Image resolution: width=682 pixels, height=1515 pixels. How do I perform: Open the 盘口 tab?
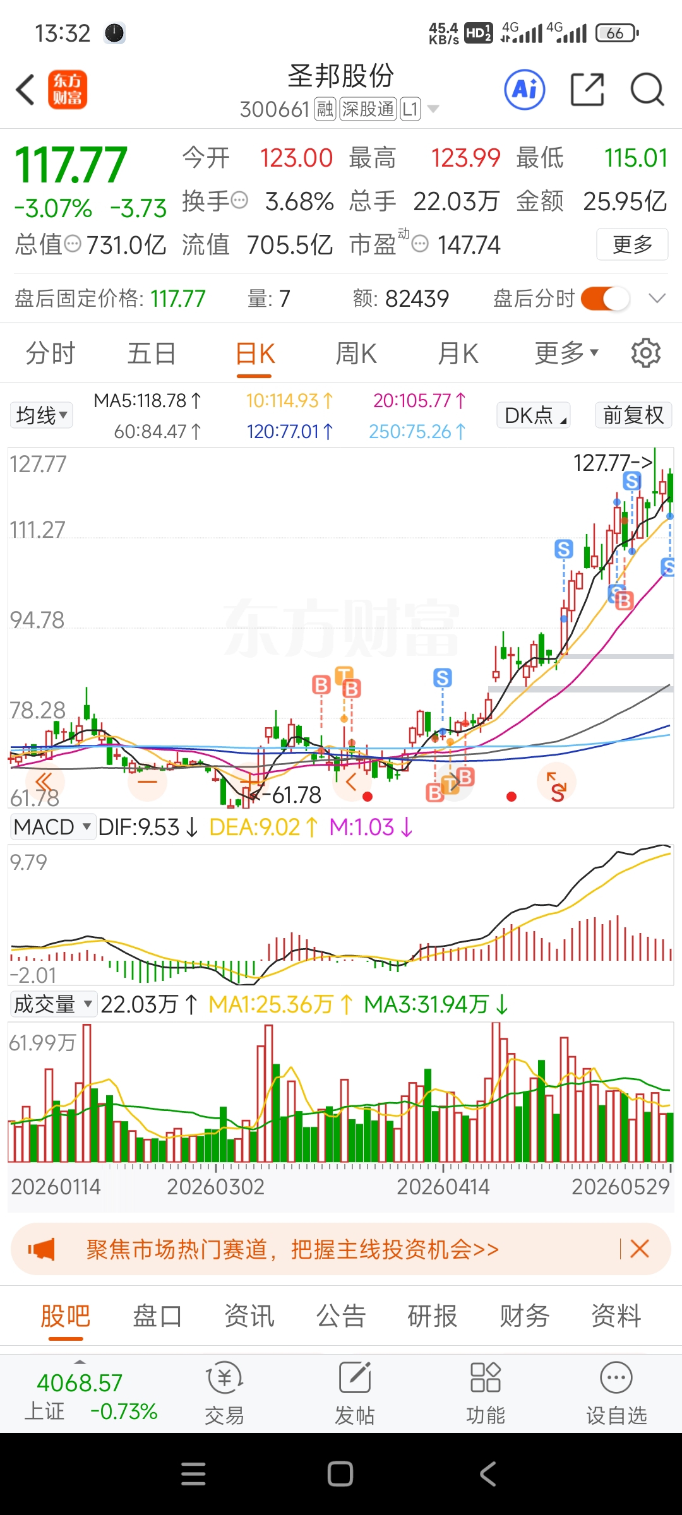(157, 1316)
